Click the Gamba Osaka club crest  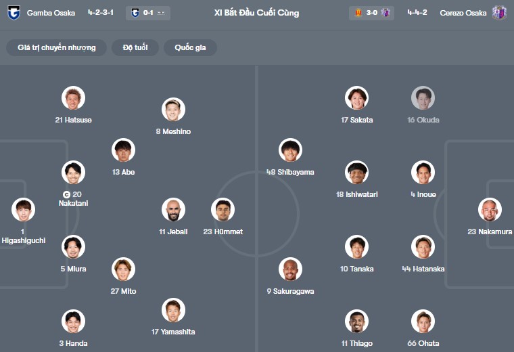(14, 13)
